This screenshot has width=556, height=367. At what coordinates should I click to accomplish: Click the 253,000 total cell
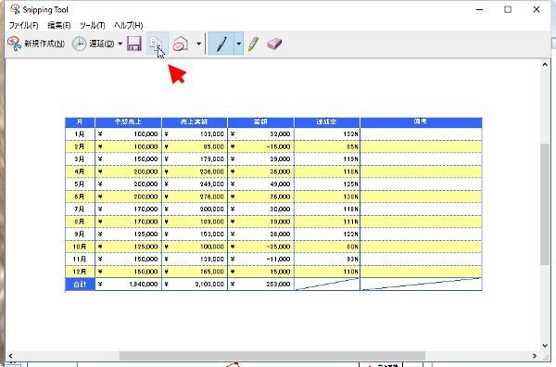click(x=261, y=284)
